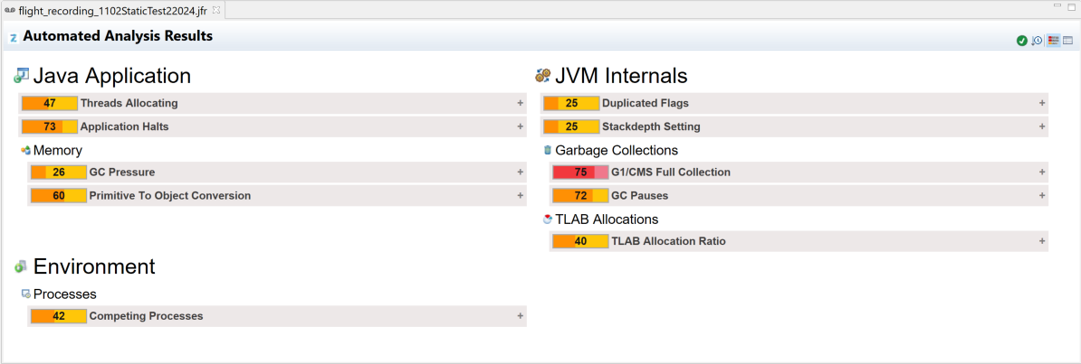1081x364 pixels.
Task: Click the clock sort-by-time toolbar icon
Action: tap(1037, 41)
